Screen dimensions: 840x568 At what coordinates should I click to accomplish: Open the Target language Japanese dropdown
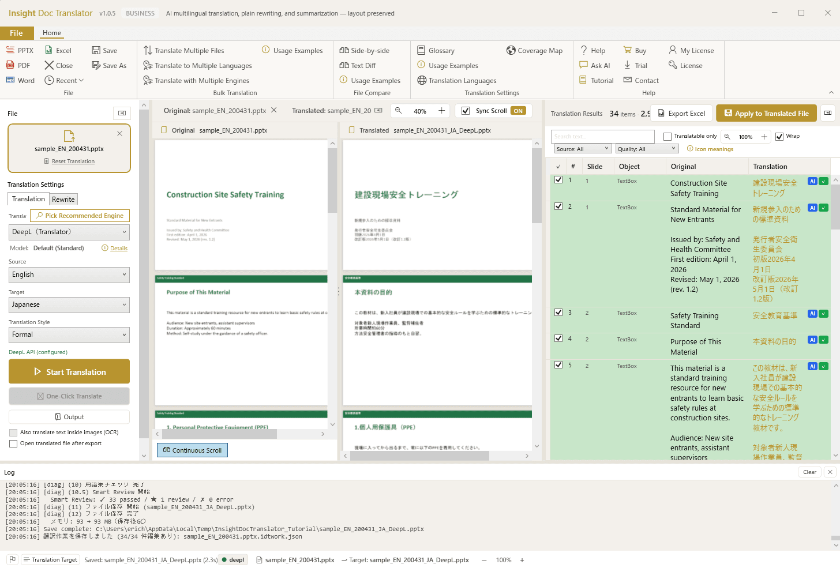click(69, 304)
